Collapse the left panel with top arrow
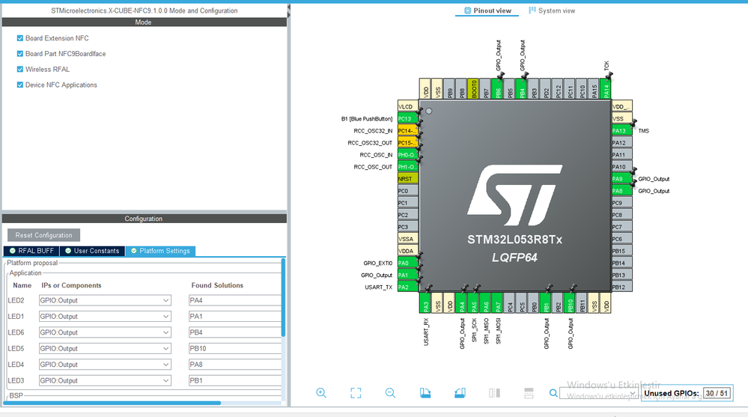The width and height of the screenshot is (748, 417). pos(288,8)
